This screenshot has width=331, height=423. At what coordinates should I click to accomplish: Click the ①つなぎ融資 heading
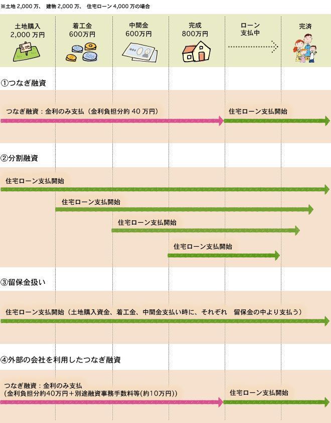coord(23,83)
